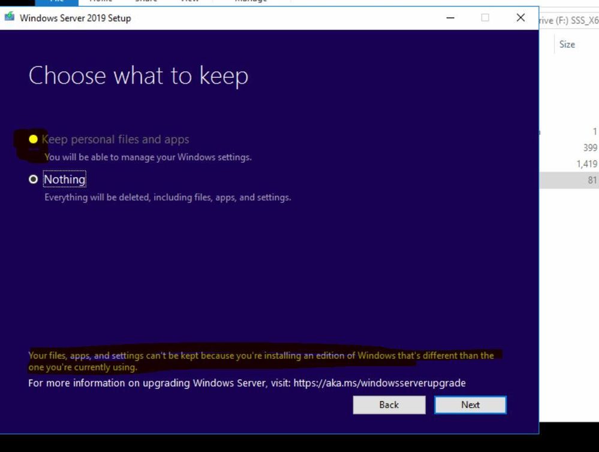Click the 1,419 size value in Explorer
599x452 pixels.
click(587, 164)
